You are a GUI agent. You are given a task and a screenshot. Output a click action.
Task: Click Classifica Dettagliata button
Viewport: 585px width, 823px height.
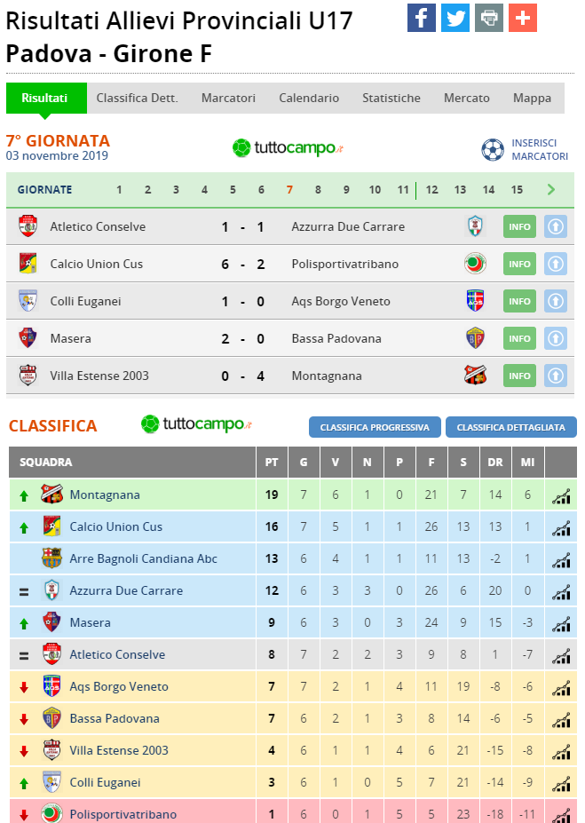(x=511, y=427)
